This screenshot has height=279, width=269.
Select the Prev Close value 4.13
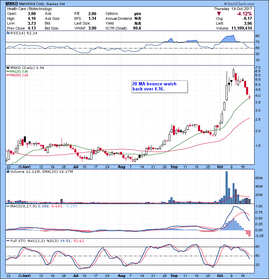[x=32, y=28]
